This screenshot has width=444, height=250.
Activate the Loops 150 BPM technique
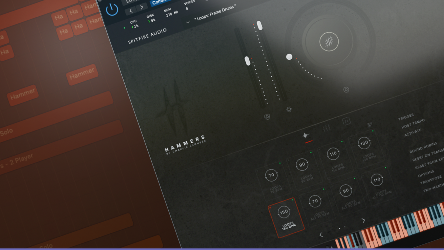pyautogui.click(x=284, y=212)
